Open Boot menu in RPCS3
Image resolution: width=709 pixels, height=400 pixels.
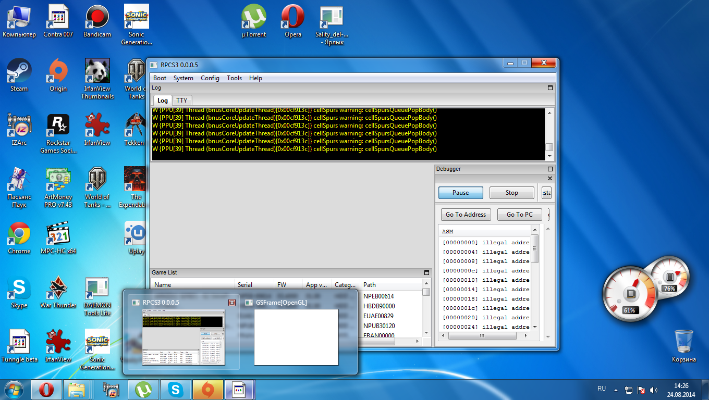(x=160, y=78)
